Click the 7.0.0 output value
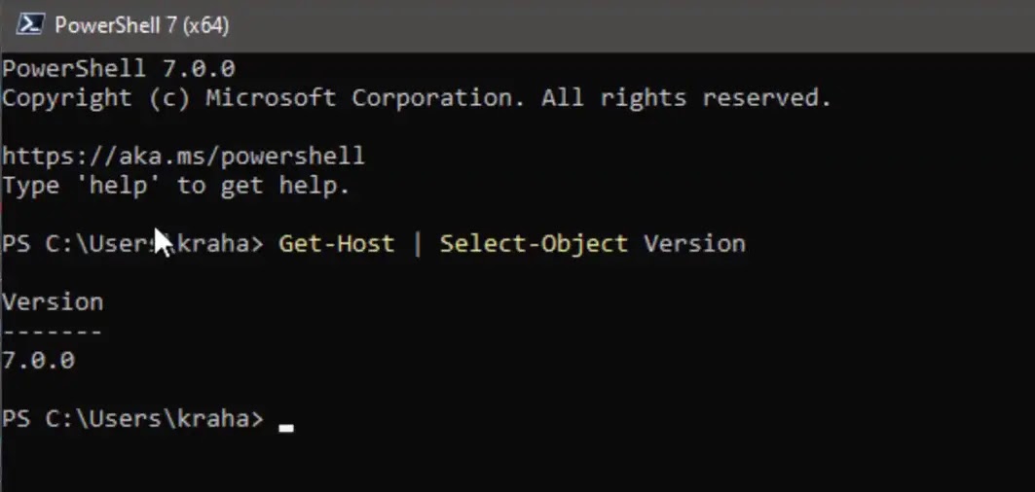This screenshot has width=1035, height=492. (x=38, y=361)
